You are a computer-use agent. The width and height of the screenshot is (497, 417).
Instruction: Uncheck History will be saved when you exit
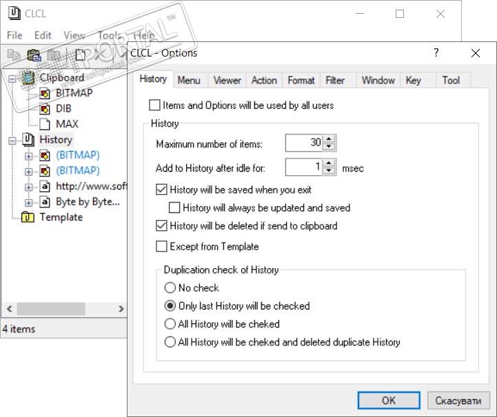[x=161, y=190]
